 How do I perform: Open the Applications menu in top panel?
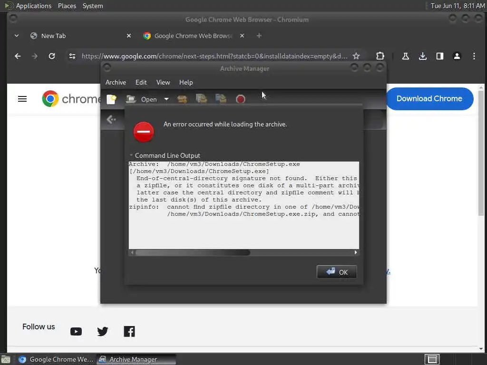[x=34, y=6]
